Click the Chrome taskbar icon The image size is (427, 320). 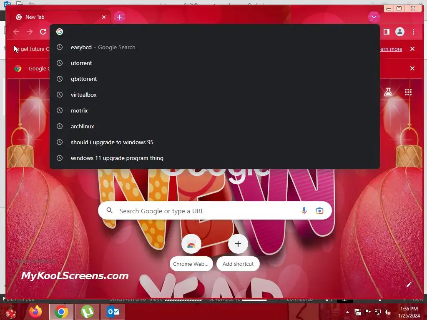[61, 312]
